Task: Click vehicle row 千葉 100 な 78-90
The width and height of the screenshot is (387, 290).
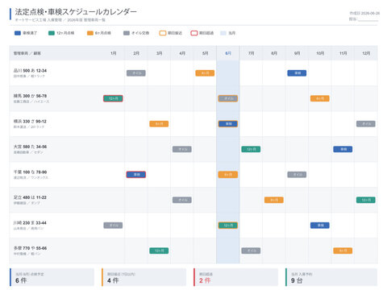Action: pyautogui.click(x=193, y=175)
